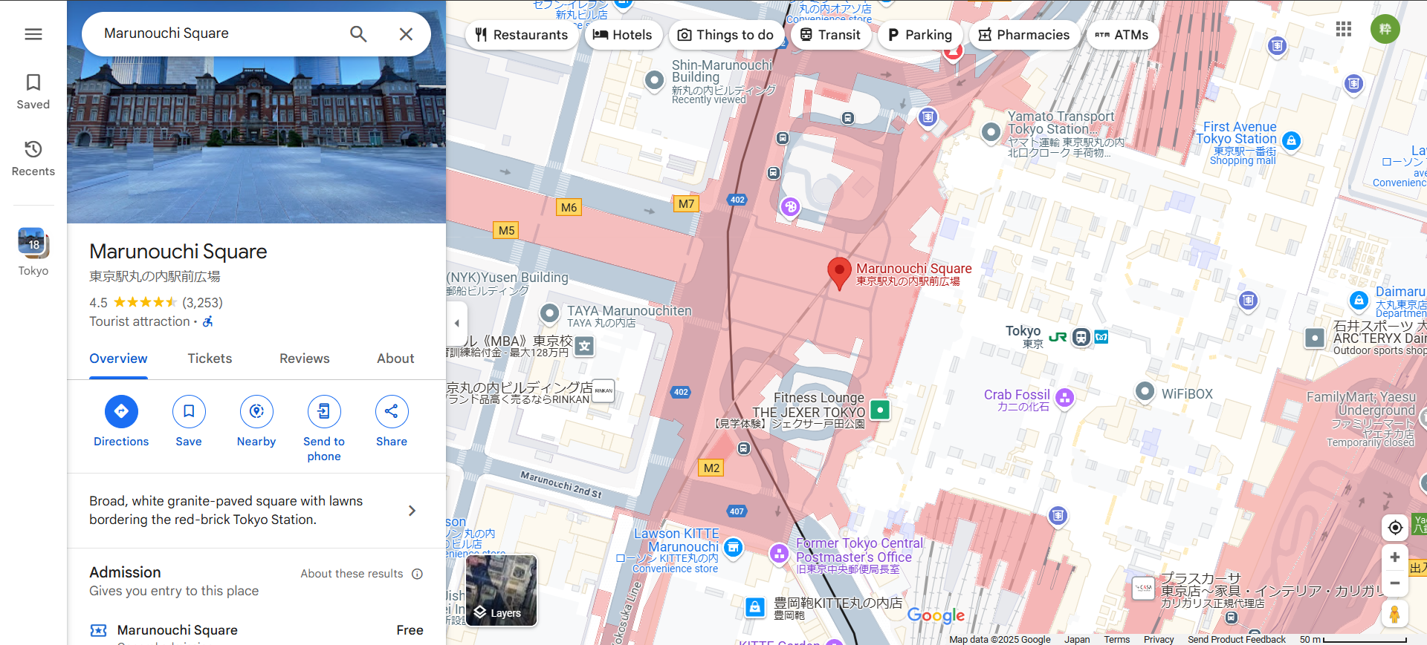Open the Layers map type switcher
The image size is (1427, 645).
coord(501,591)
